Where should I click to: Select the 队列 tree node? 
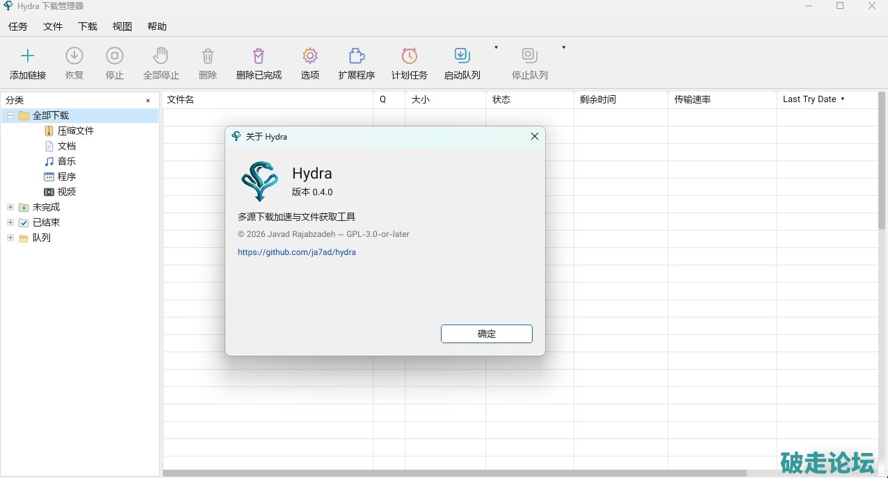pyautogui.click(x=42, y=238)
